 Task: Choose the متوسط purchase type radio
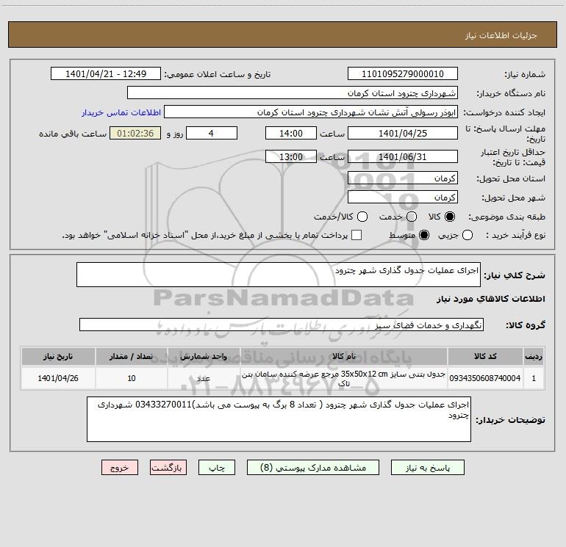tap(424, 236)
